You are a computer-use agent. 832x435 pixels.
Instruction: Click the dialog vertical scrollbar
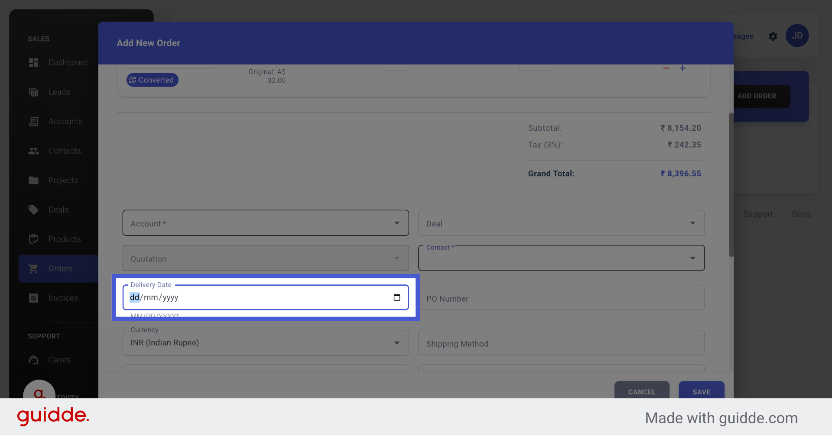click(x=731, y=185)
